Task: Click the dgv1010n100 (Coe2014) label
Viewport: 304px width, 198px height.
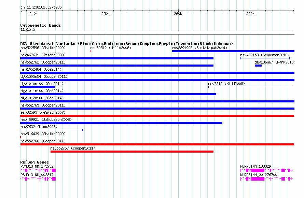Action: tap(42, 84)
